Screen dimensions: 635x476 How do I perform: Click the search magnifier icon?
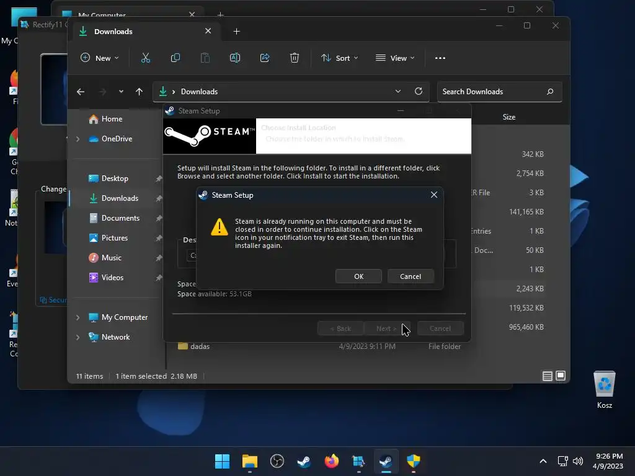tap(550, 92)
